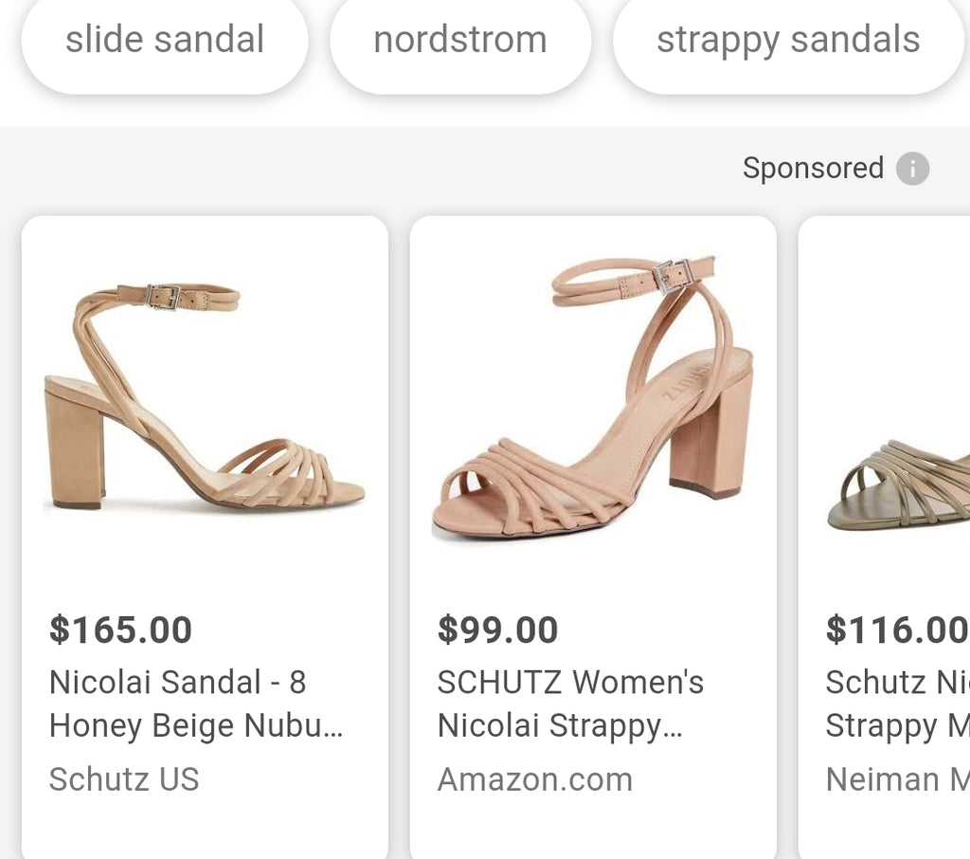Select the "slide sandal" search chip

click(x=165, y=40)
